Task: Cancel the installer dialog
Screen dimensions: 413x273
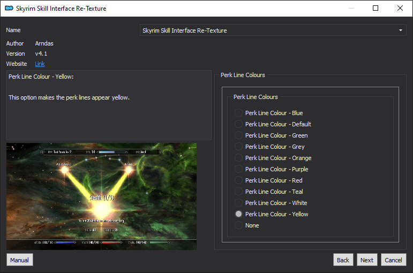Action: [x=393, y=260]
